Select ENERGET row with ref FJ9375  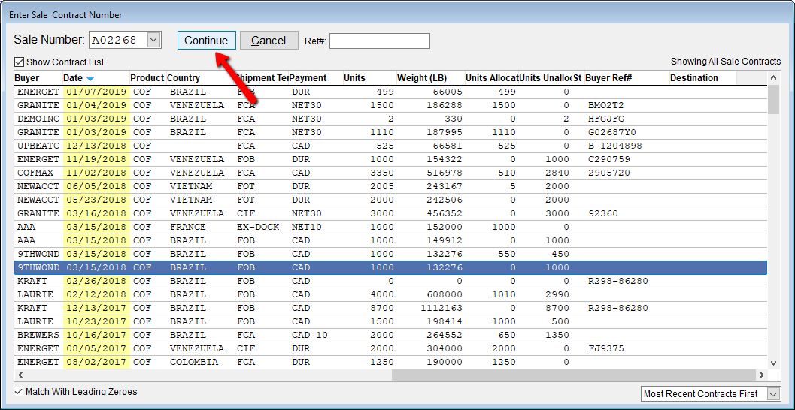click(390, 348)
